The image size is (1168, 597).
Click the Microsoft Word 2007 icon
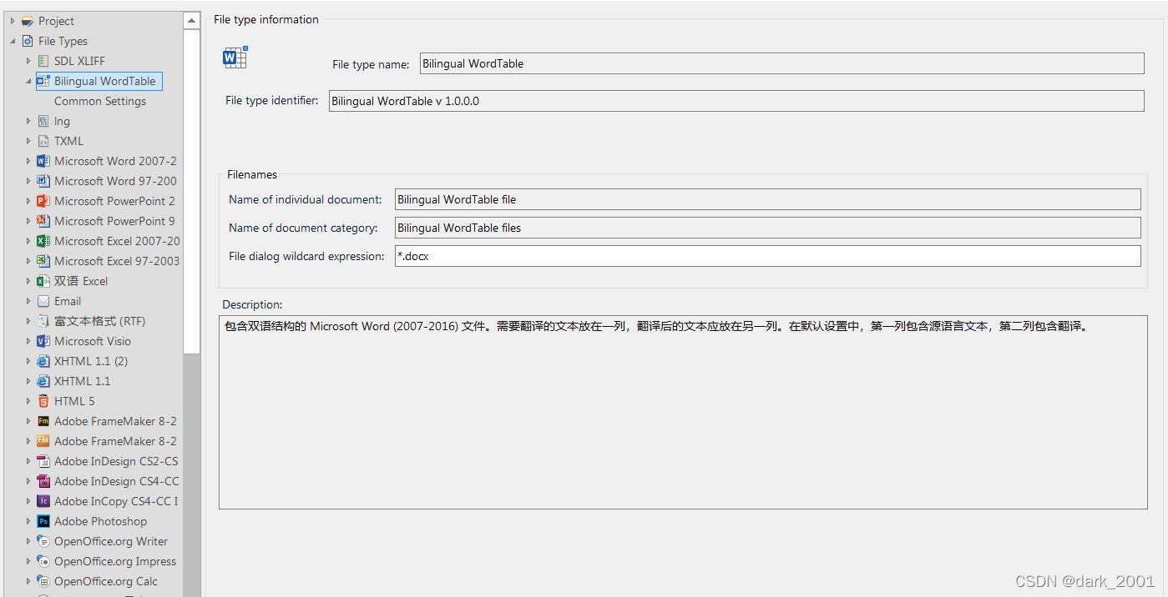pyautogui.click(x=43, y=161)
